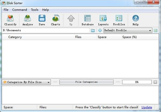Screen dimensions: 161x112
Task: Click the 0% progress bar
Action: point(137,82)
